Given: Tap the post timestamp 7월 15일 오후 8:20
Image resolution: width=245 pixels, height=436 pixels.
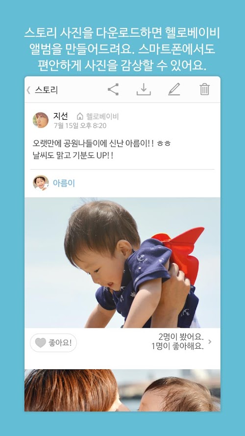Looking at the screenshot, I should (x=80, y=126).
